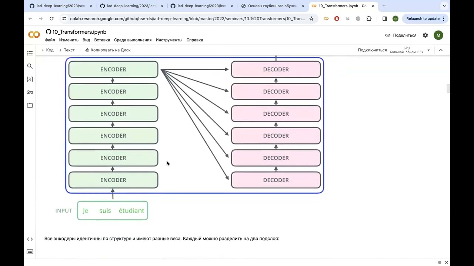474x266 pixels.
Task: Add a code cell with + Код
Action: pyautogui.click(x=47, y=50)
